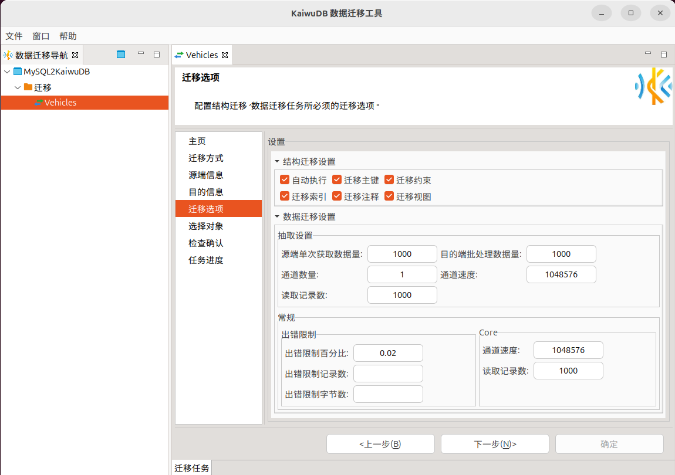The width and height of the screenshot is (675, 475).
Task: Click the 通道数量 field
Action: click(402, 274)
